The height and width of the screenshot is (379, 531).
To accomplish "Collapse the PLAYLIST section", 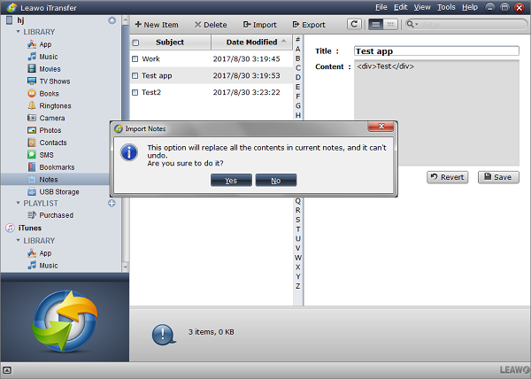I will point(19,203).
